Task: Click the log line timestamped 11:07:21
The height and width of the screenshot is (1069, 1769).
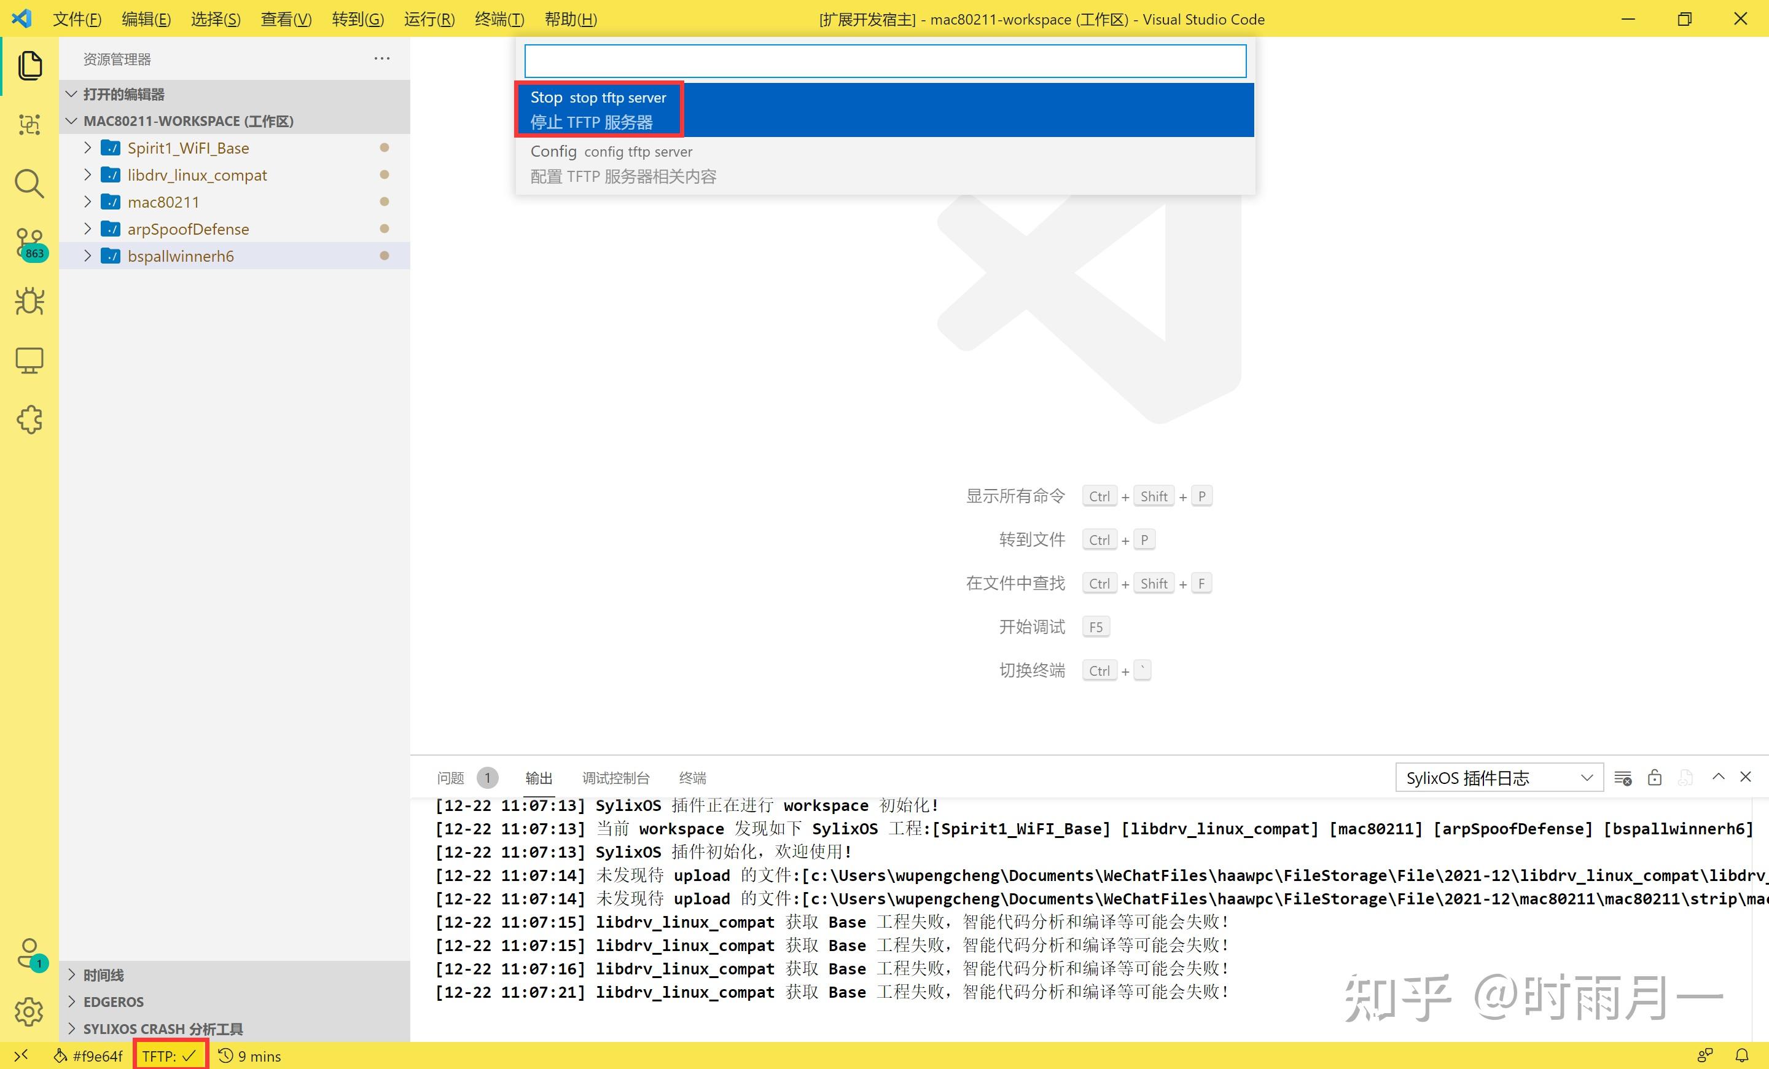Action: coord(832,992)
